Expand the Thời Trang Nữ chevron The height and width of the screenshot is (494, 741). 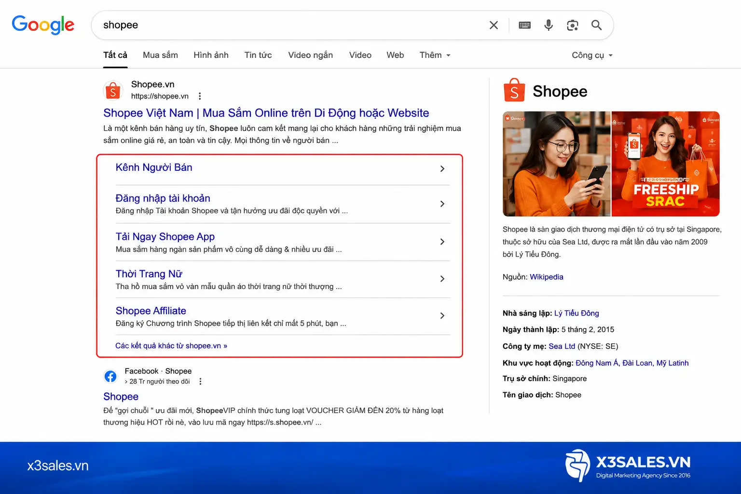tap(442, 279)
